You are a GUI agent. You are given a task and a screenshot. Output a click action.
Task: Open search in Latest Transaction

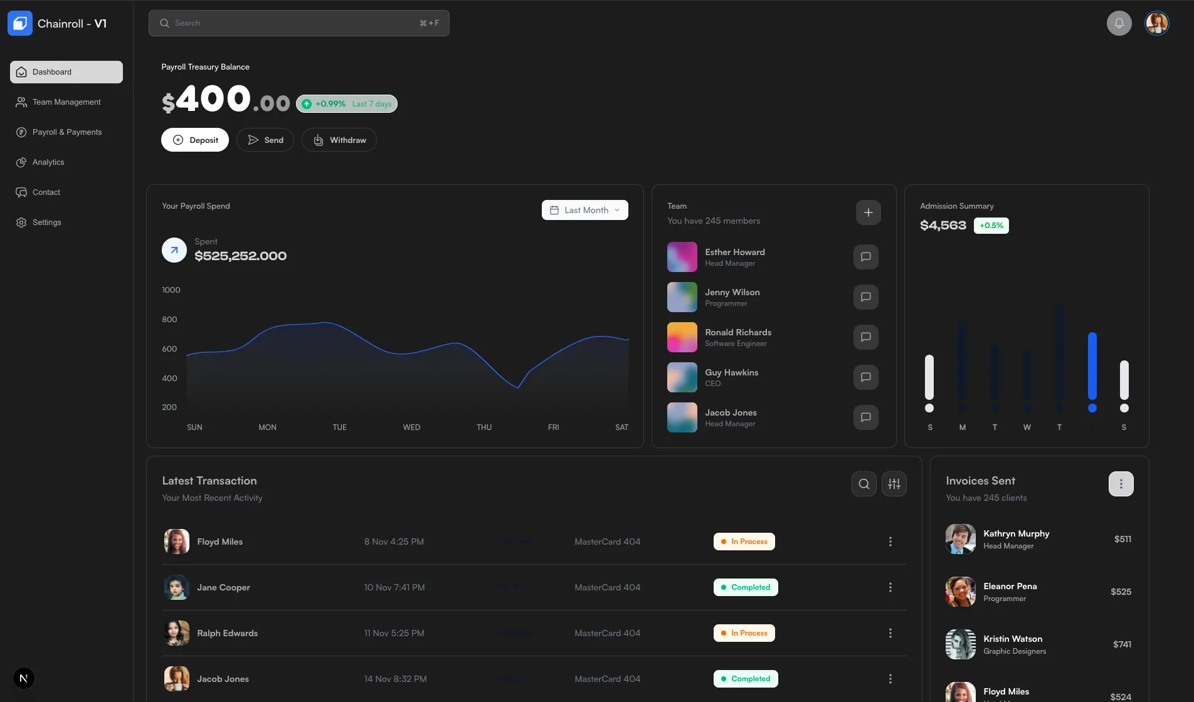point(864,484)
